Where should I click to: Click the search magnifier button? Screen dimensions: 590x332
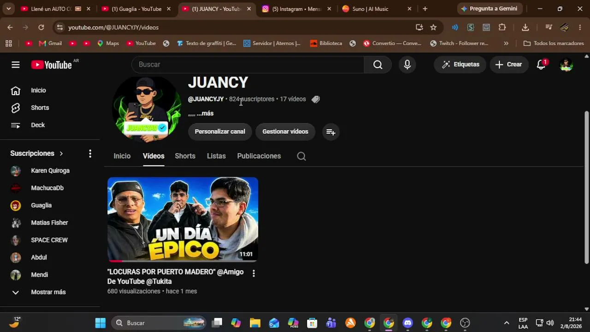(x=378, y=65)
